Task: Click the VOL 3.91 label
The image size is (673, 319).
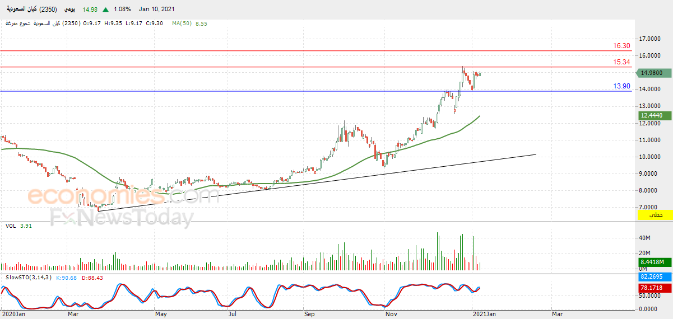Action: [18, 226]
